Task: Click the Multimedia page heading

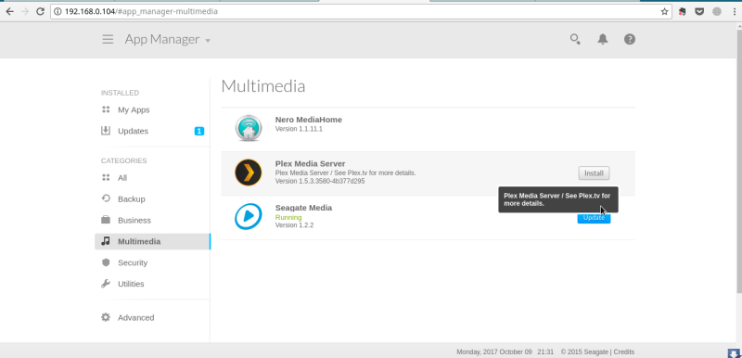Action: [x=263, y=86]
